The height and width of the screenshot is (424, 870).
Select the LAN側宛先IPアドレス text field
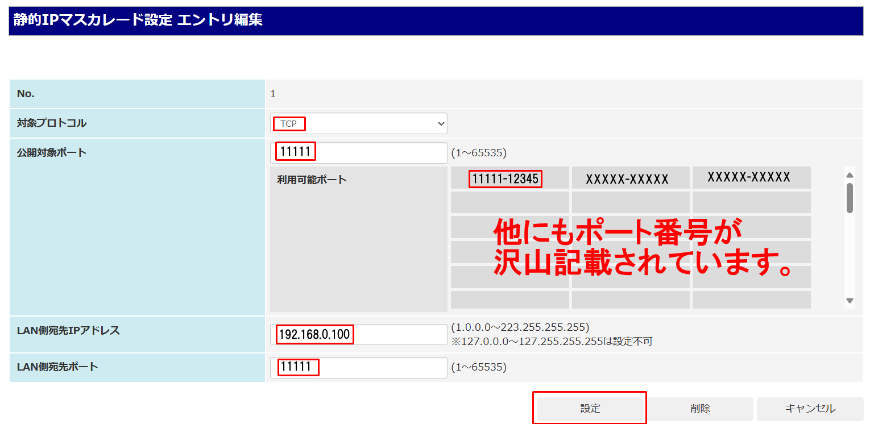click(x=358, y=334)
